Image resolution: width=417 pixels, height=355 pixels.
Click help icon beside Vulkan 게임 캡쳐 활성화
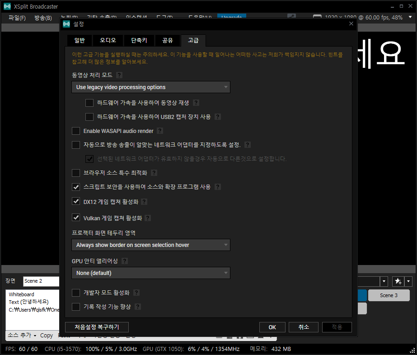148,218
